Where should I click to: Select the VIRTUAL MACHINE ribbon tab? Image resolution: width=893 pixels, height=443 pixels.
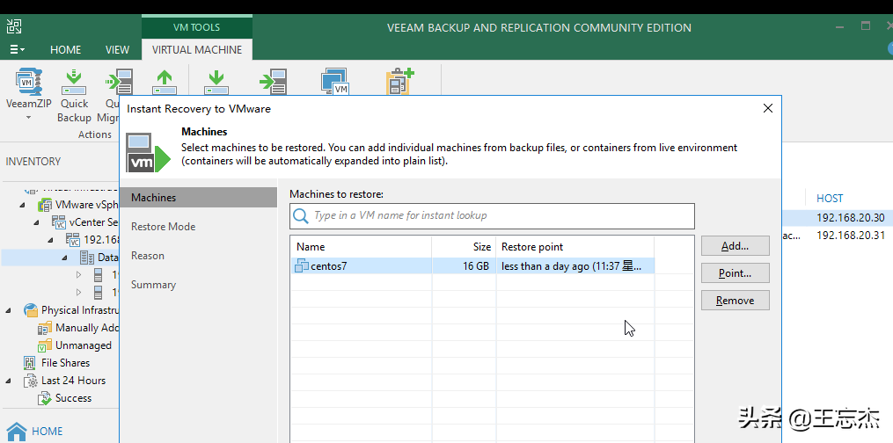[197, 49]
